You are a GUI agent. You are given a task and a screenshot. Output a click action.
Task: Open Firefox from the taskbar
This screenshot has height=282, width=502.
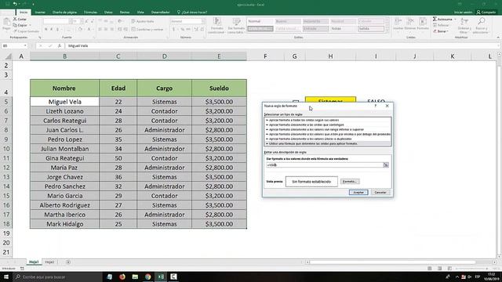coord(122,277)
